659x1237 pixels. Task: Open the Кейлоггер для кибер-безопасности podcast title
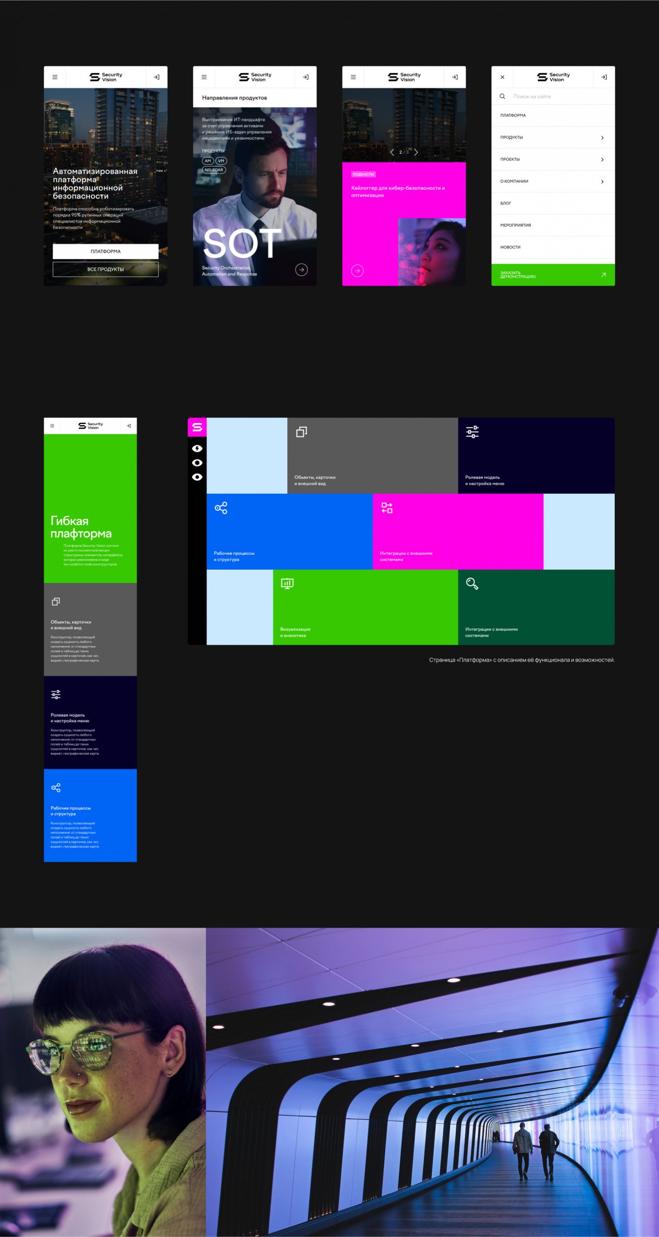coord(398,192)
